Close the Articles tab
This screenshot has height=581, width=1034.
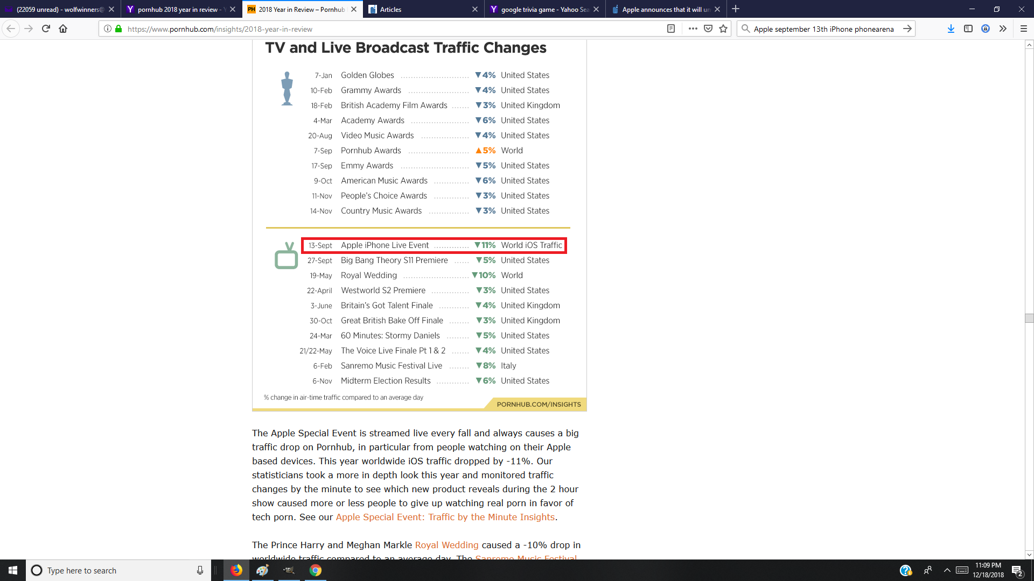pyautogui.click(x=475, y=9)
